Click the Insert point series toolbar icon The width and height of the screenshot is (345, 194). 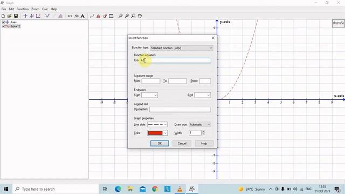[x=38, y=16]
